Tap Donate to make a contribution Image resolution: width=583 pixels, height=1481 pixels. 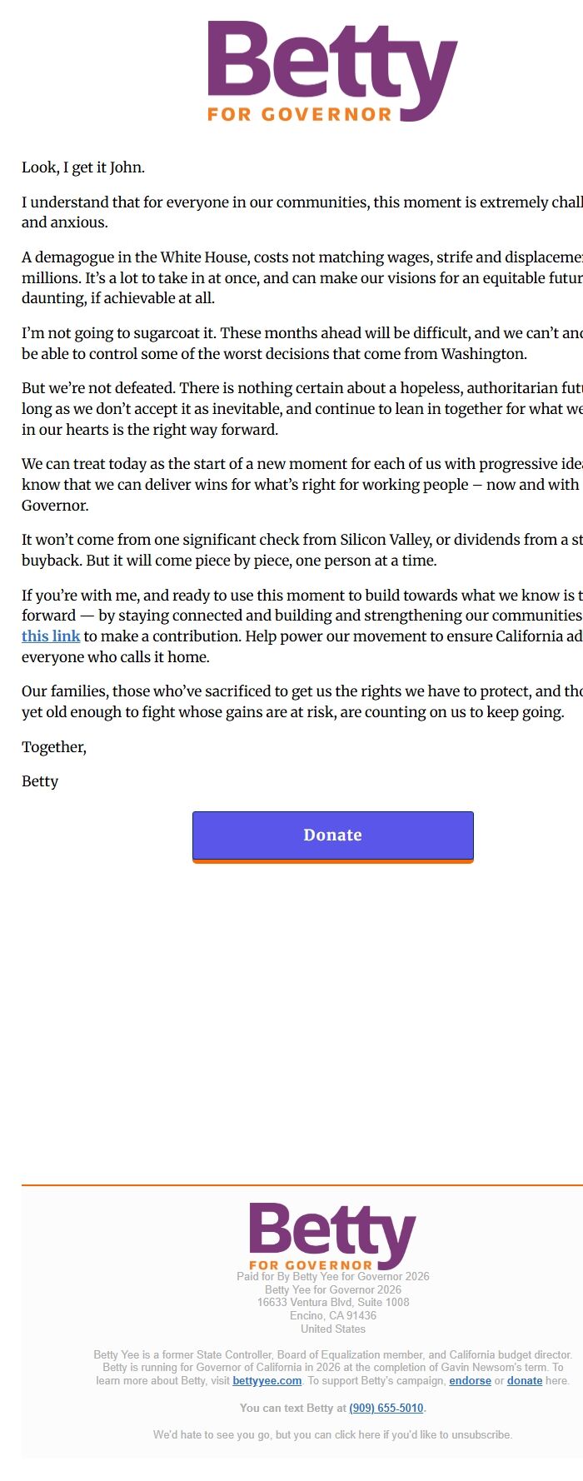[x=332, y=835]
